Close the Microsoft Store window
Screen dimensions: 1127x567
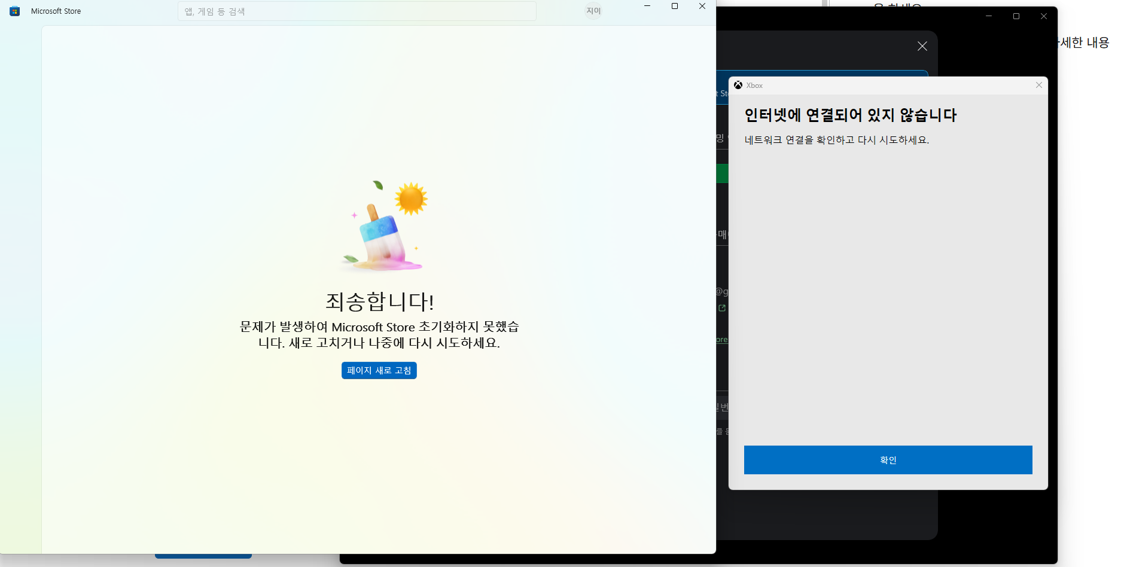click(x=702, y=6)
